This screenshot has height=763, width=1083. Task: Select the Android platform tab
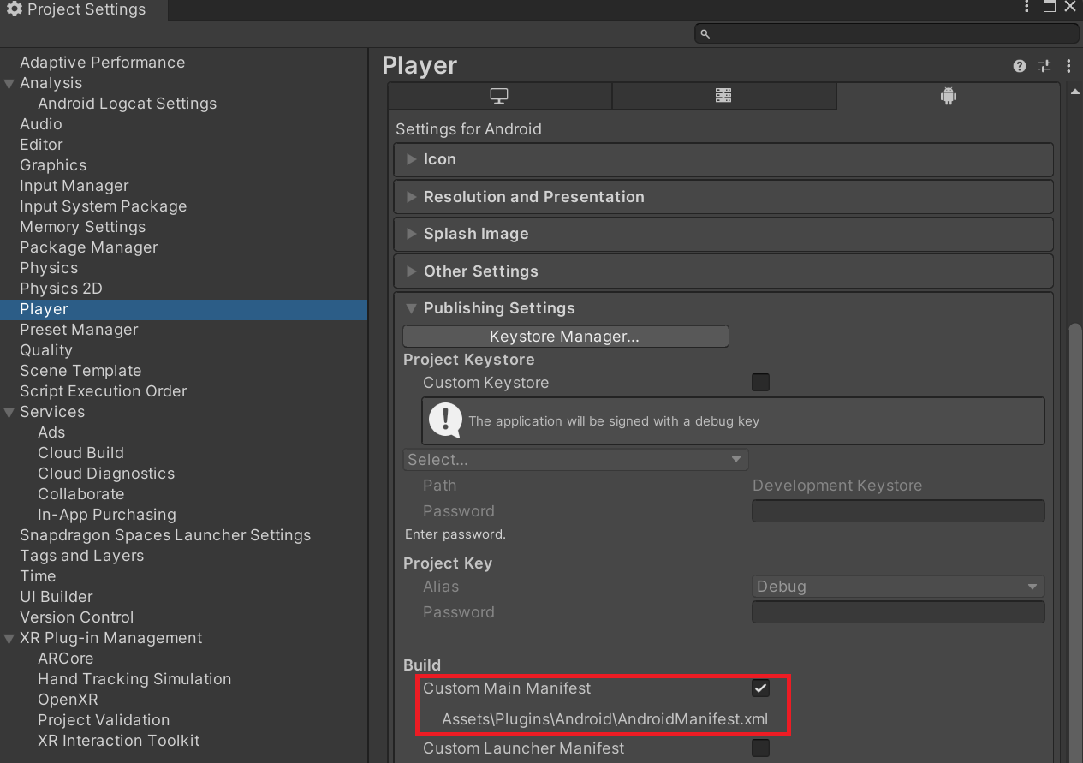[948, 96]
